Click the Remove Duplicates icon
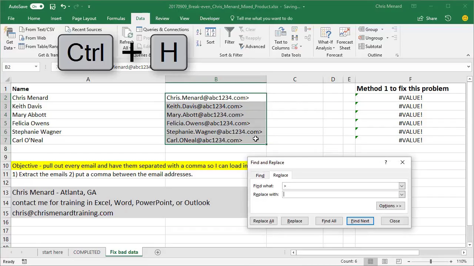The height and width of the screenshot is (266, 474). click(x=295, y=38)
